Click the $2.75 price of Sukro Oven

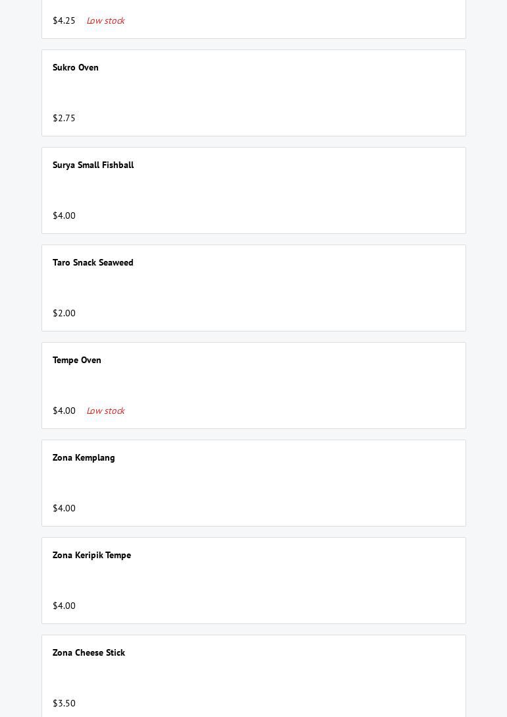click(64, 118)
